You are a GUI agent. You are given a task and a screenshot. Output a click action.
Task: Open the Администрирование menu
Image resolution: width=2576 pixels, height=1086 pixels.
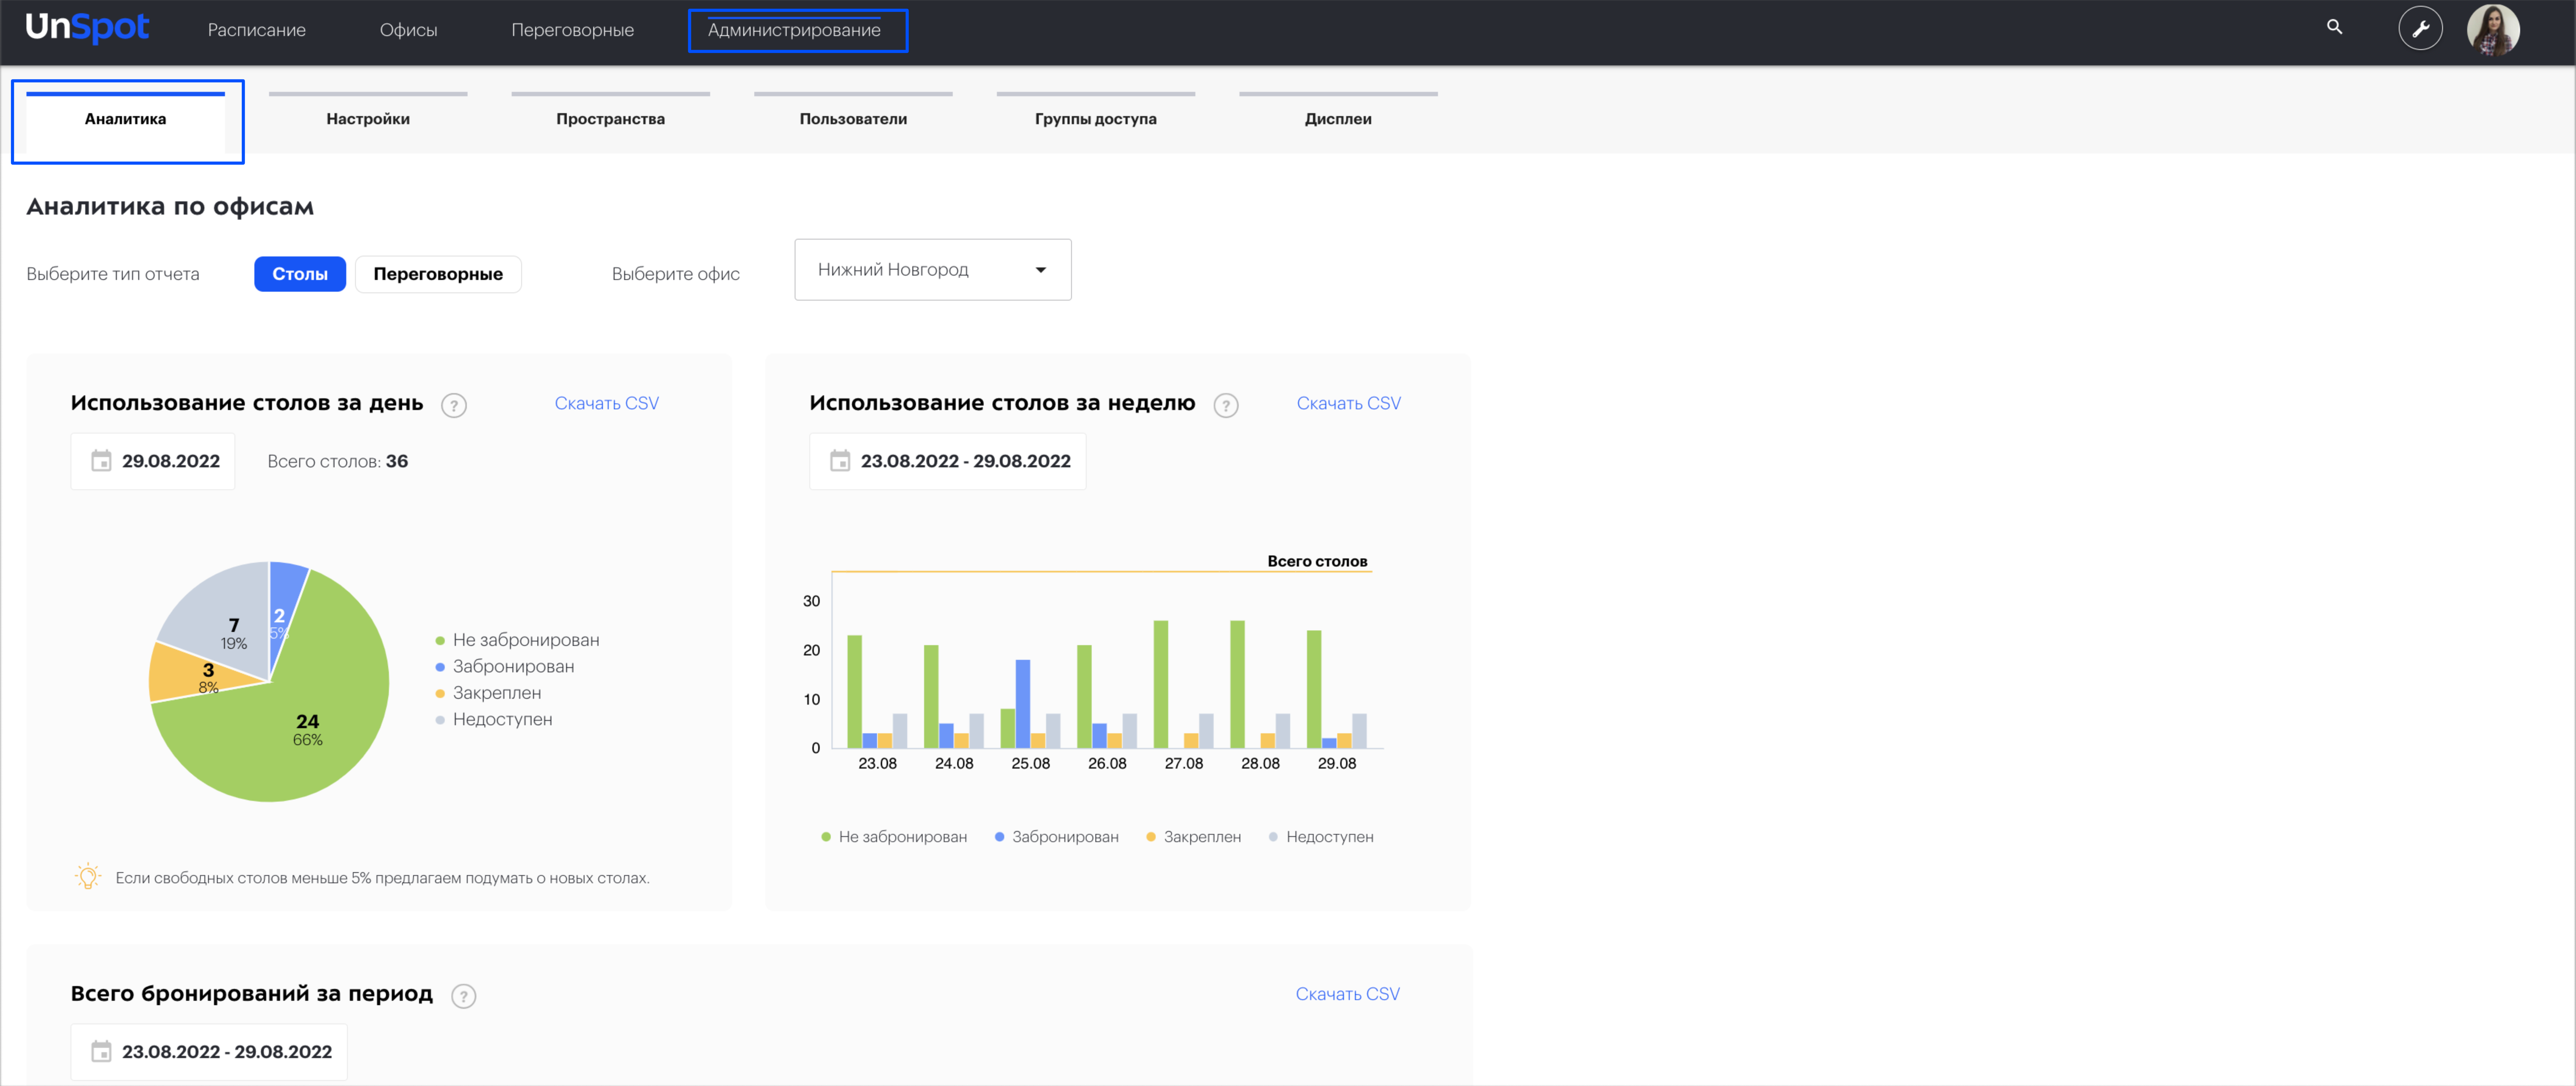pos(794,30)
